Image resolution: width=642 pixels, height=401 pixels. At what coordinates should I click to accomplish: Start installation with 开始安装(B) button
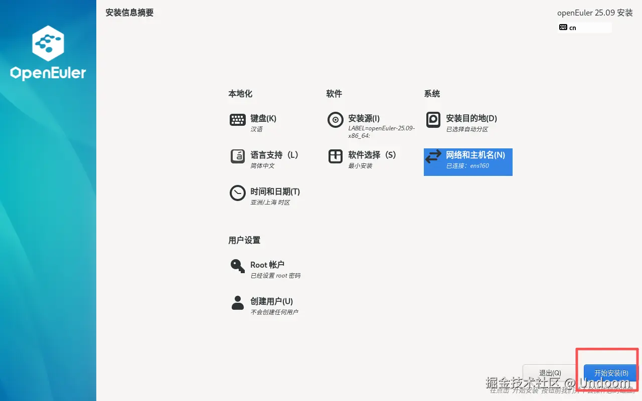tap(611, 373)
